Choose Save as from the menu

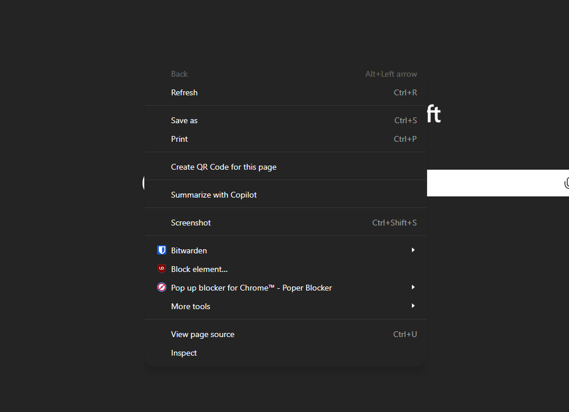(184, 120)
